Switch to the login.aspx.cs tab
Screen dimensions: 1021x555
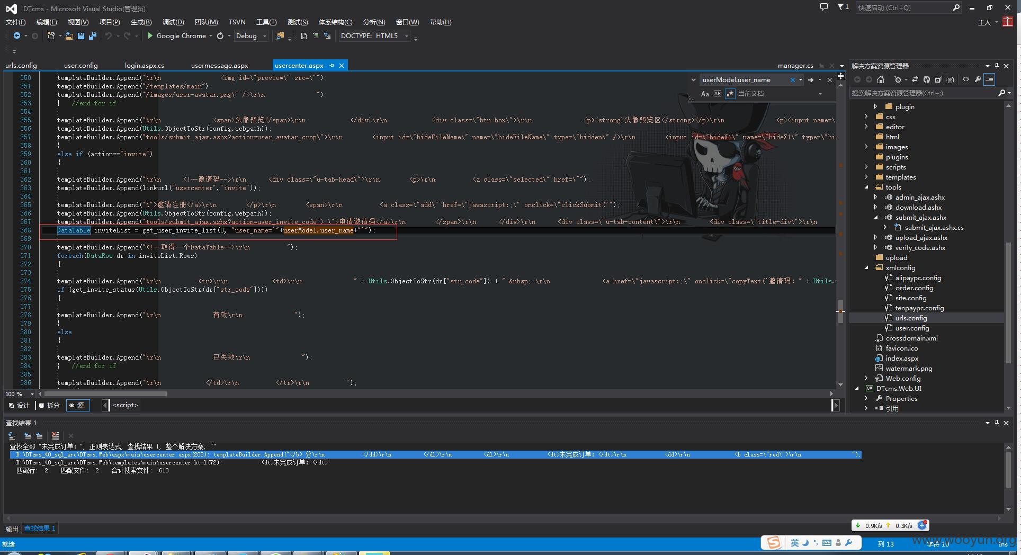coord(145,66)
